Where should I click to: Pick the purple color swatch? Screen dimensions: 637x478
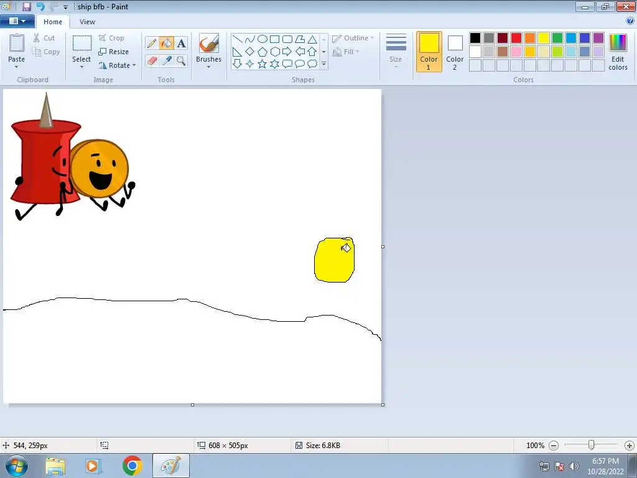[x=598, y=38]
